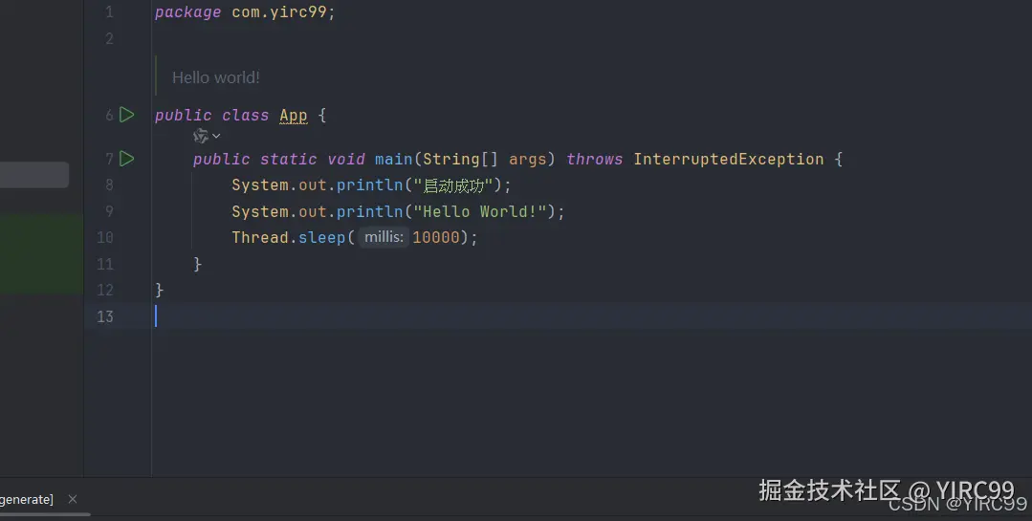Viewport: 1032px width, 521px height.
Task: Expand the inlay chevron above main method
Action: 216,136
